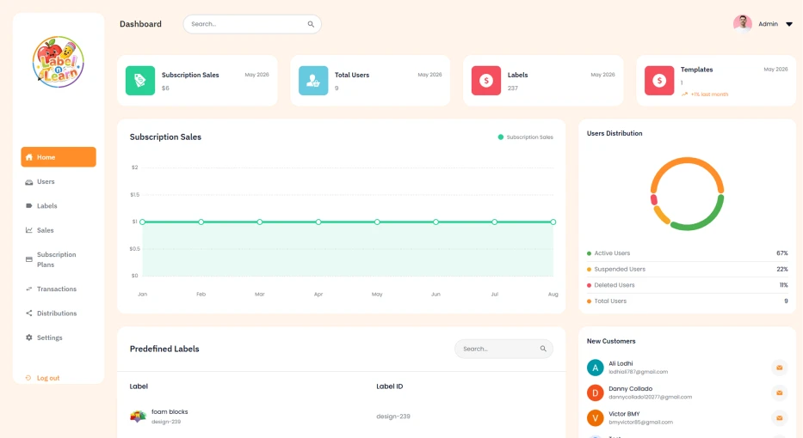The image size is (803, 438).
Task: Focus the top Dashboard search field
Action: point(252,24)
